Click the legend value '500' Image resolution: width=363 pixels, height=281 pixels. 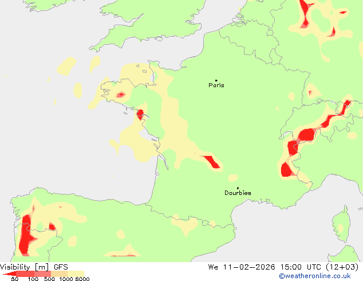pyautogui.click(x=49, y=279)
